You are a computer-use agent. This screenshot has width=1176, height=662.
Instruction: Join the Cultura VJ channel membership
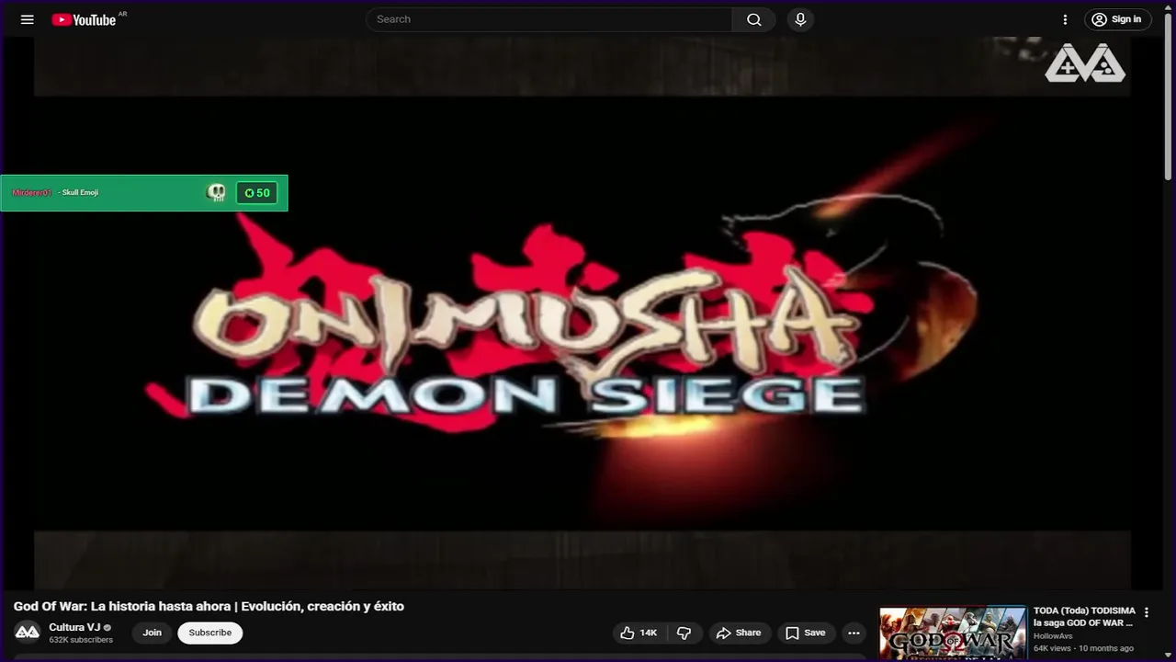click(x=153, y=633)
